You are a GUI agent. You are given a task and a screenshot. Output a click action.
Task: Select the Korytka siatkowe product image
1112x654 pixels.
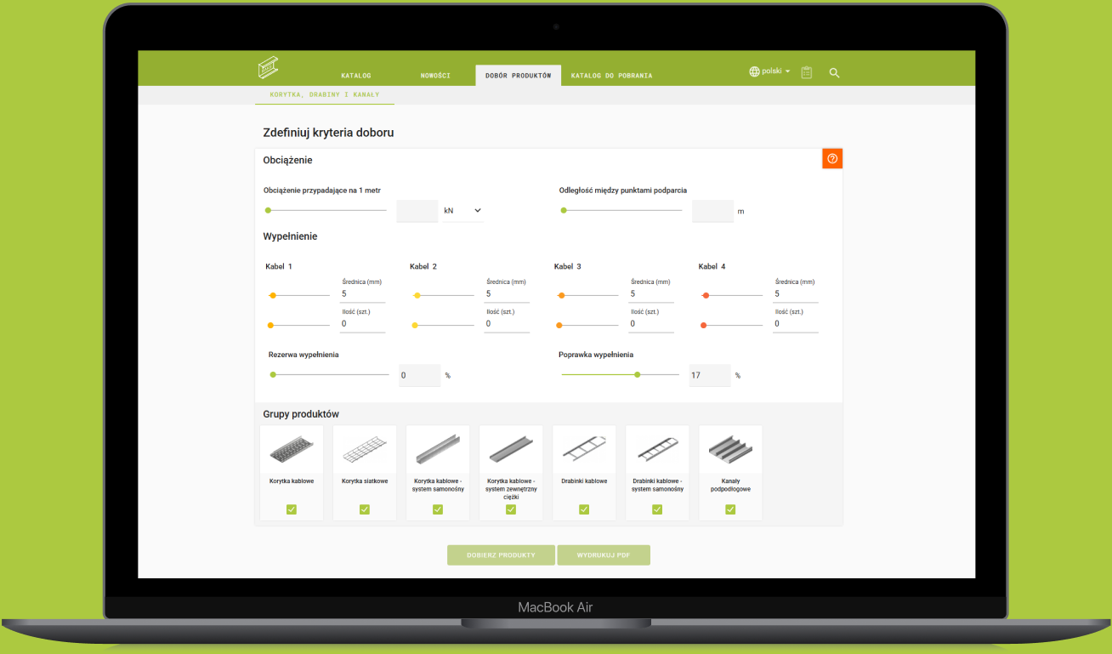[x=365, y=450]
